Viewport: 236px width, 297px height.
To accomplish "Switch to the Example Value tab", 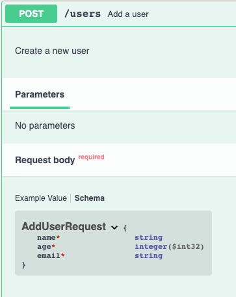I will point(41,198).
